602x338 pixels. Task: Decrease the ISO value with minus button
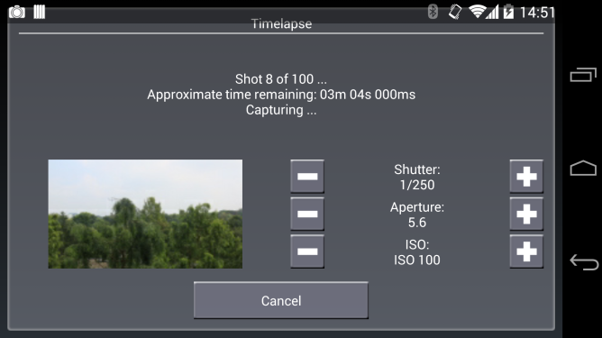pyautogui.click(x=307, y=251)
